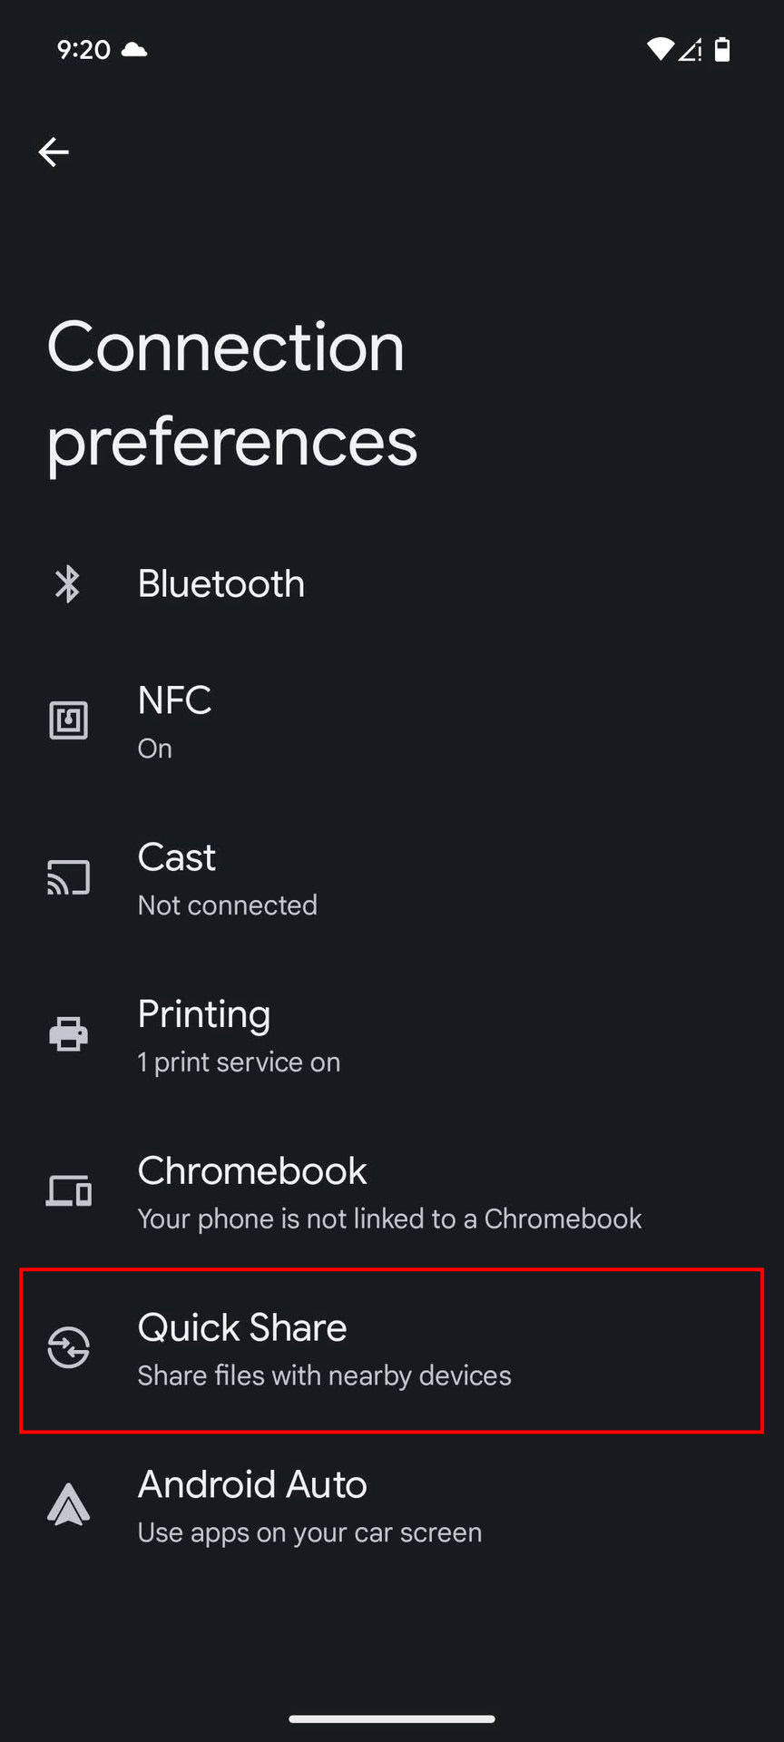Open Quick Share settings
This screenshot has width=784, height=1742.
point(242,1328)
